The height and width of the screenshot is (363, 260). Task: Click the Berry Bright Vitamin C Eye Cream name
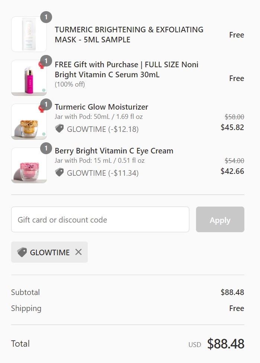pyautogui.click(x=114, y=151)
